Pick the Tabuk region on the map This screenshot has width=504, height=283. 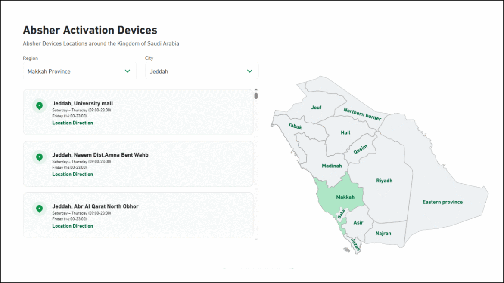pyautogui.click(x=295, y=126)
